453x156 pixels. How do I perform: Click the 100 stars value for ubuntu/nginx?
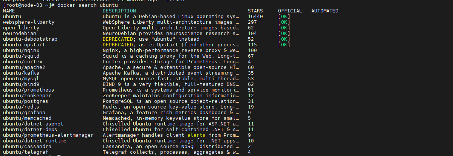click(252, 50)
